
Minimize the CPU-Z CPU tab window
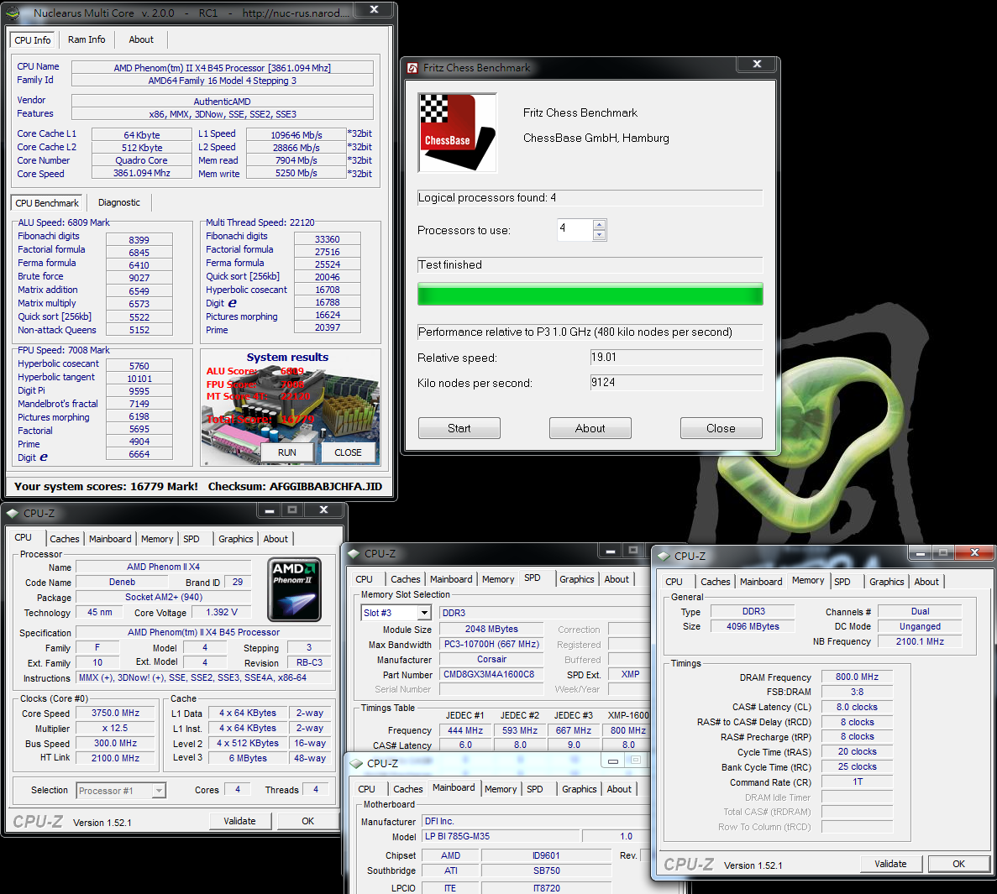[x=269, y=510]
